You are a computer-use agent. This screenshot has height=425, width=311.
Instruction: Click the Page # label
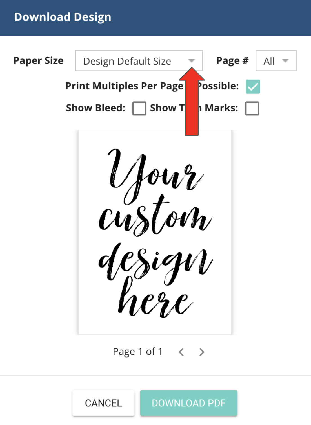(232, 61)
